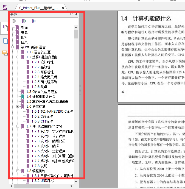Open the page thumbnails sidebar icon

5,41
